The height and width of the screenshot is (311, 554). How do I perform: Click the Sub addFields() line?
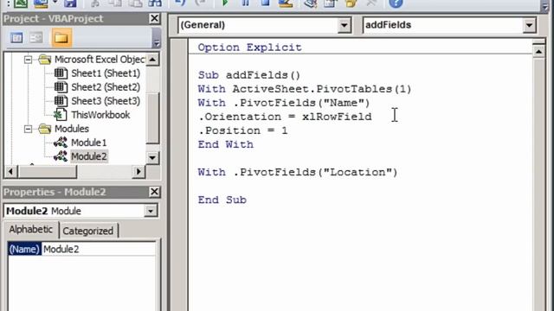point(249,75)
